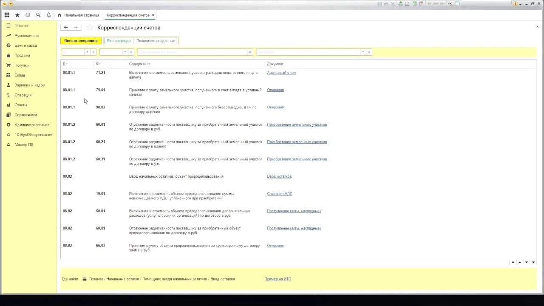Click Ввести операцию button
This screenshot has width=544, height=306.
81,41
